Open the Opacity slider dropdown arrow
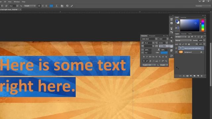Image resolution: width=212 pixels, height=119 pixels. 204,40
